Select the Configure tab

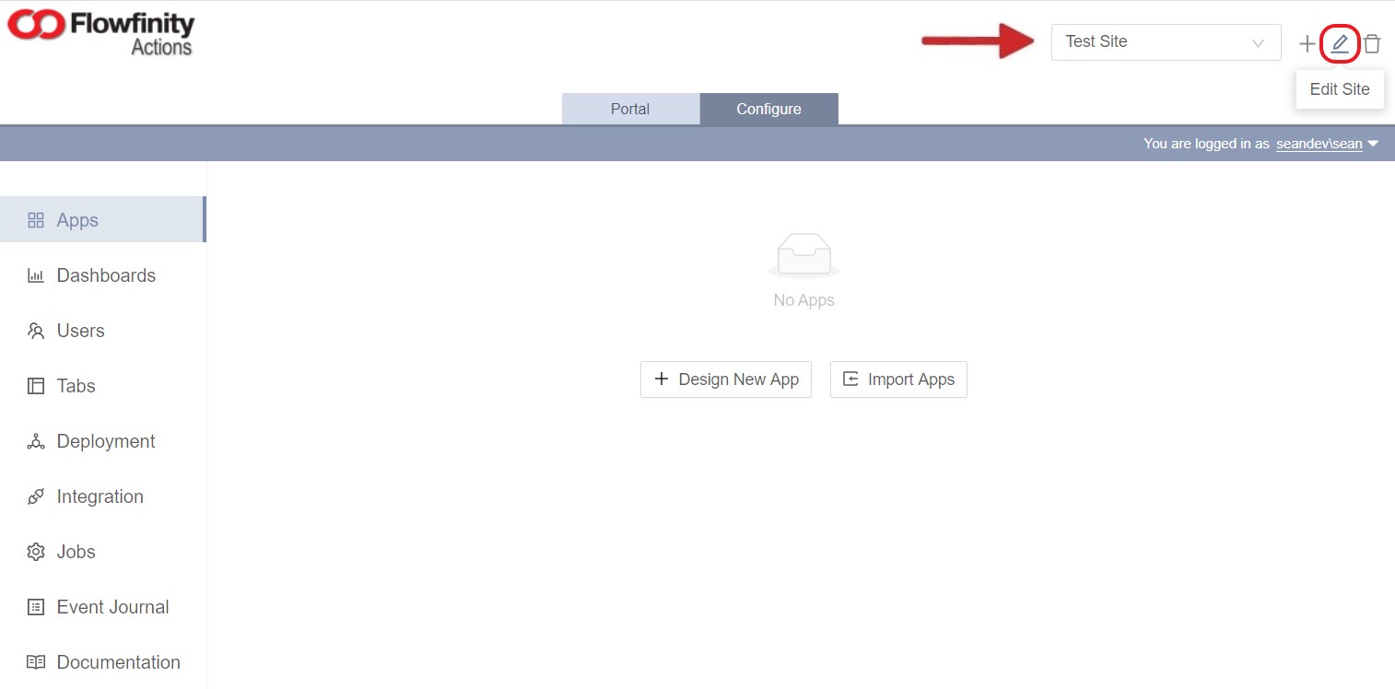tap(768, 109)
